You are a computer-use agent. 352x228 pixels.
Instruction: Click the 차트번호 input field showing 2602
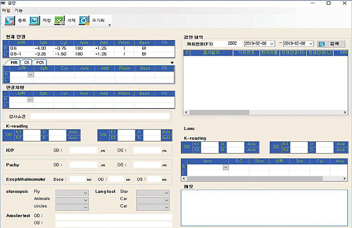point(228,43)
